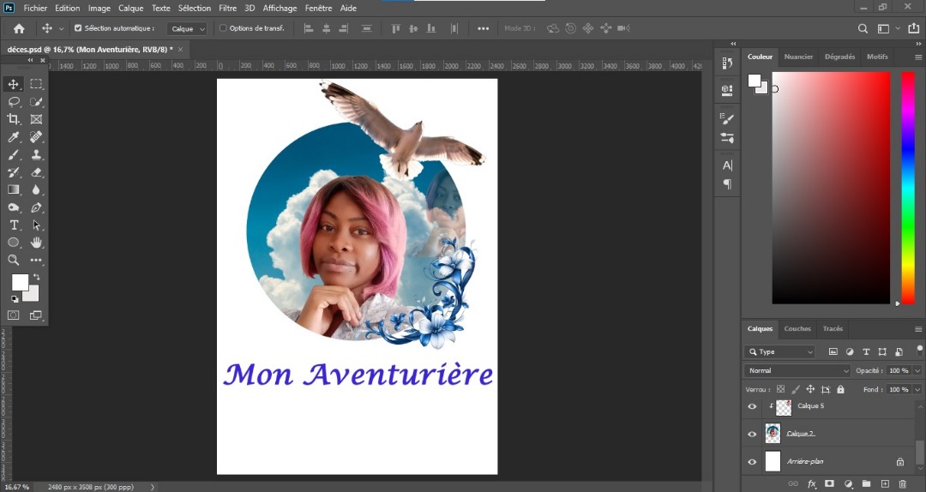926x492 pixels.
Task: Delete layer using the trash icon
Action: 902,484
